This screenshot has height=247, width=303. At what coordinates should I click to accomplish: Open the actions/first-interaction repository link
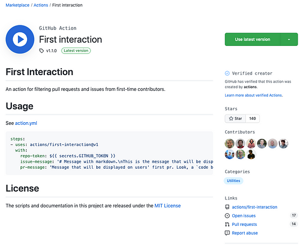(254, 207)
